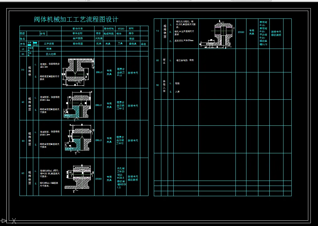Select the part sketch in process row 50
Viewport: 318px width, 226px height.
pos(79,139)
